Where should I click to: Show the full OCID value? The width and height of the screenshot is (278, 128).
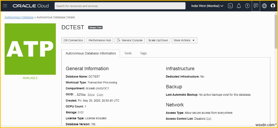coord(91,94)
